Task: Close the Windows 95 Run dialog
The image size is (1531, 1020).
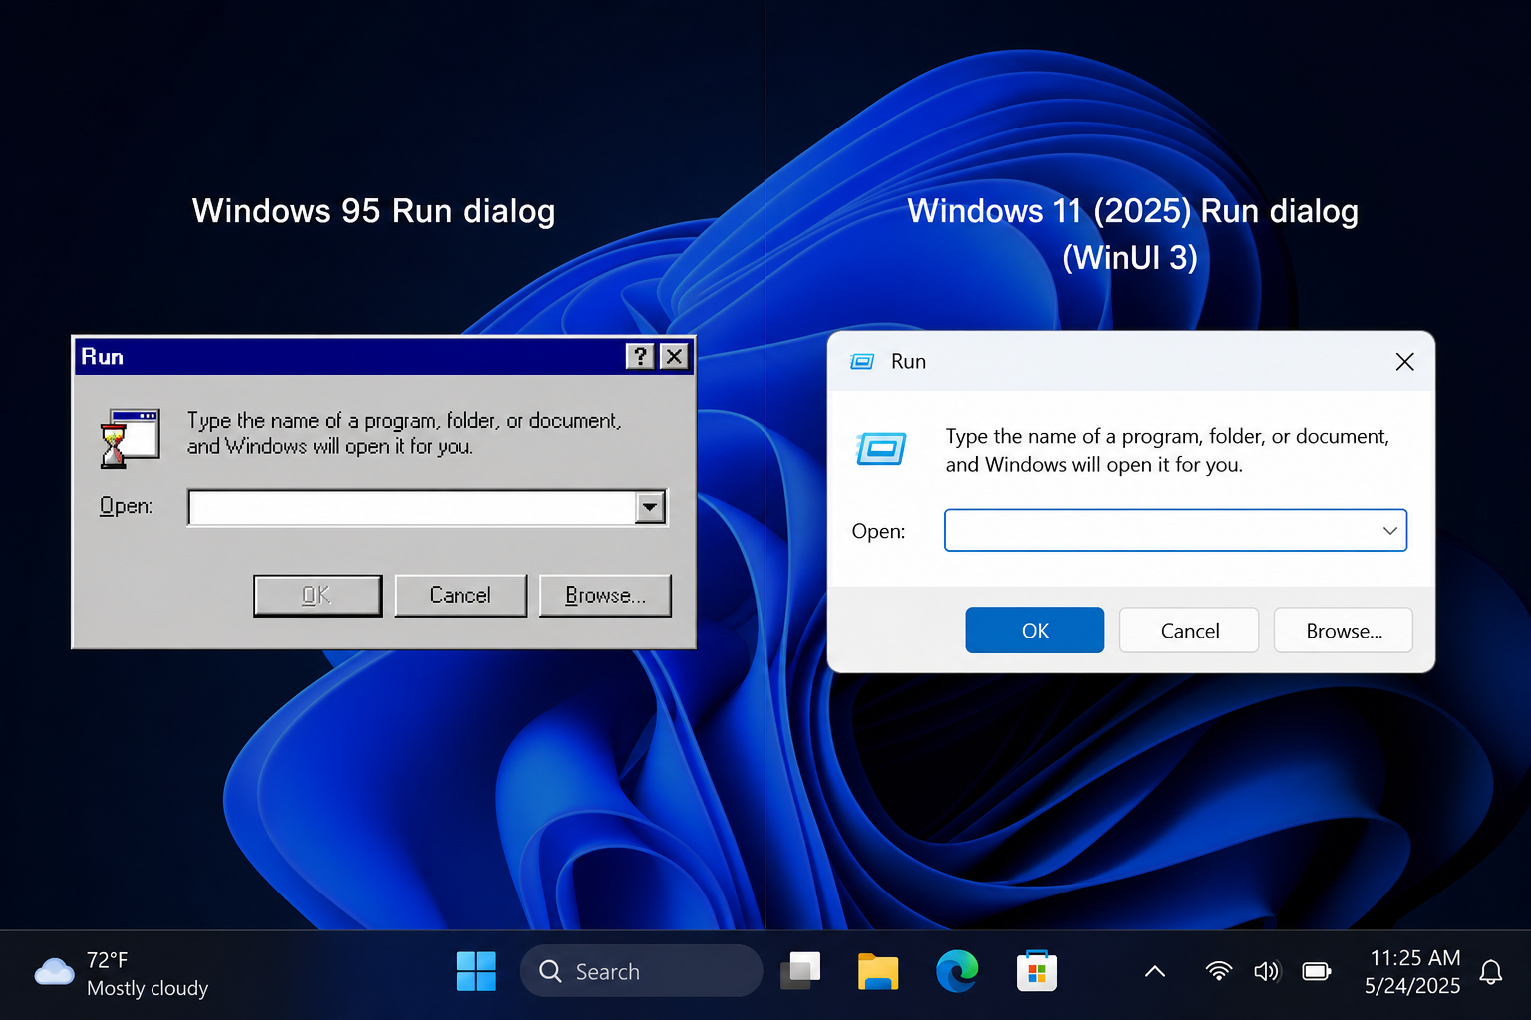Action: (675, 356)
